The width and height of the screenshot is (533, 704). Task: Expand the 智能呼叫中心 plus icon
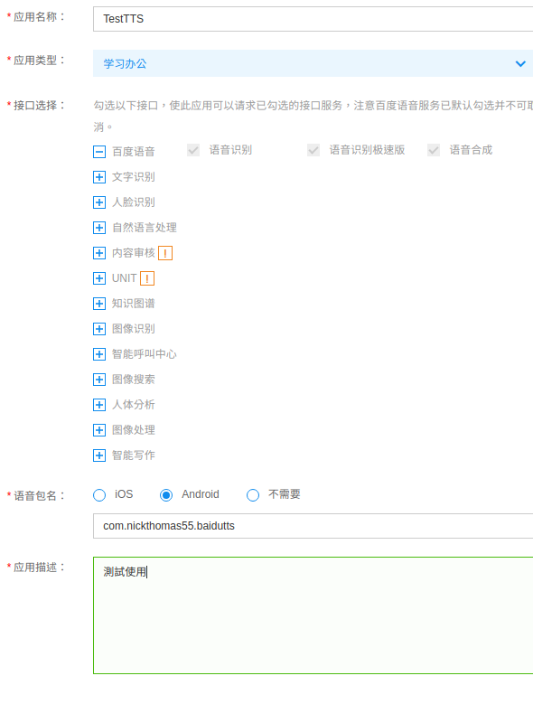99,354
